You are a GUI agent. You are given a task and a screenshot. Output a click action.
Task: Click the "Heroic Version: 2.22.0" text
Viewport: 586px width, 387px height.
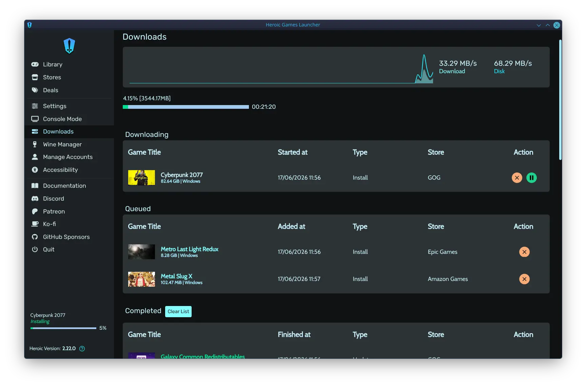click(x=53, y=349)
